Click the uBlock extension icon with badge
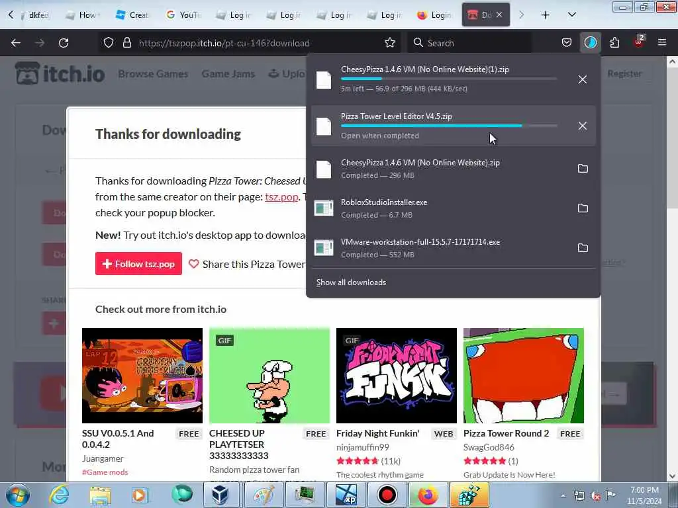Screen dimensions: 678x508 [x=639, y=42]
